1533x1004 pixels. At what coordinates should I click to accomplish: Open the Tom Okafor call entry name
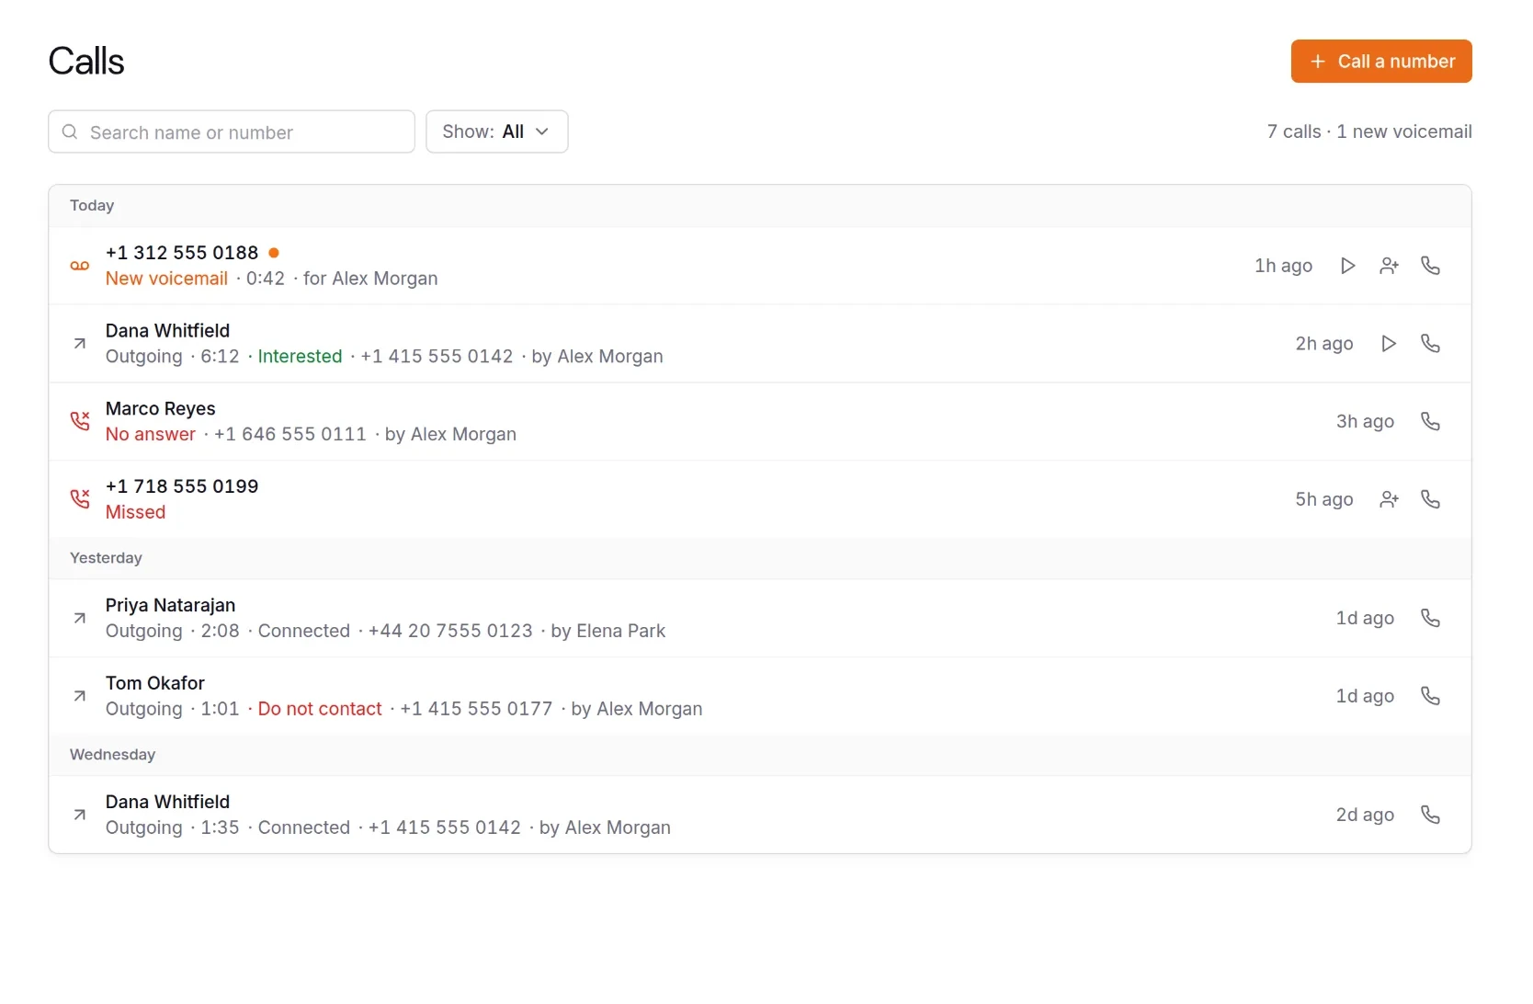(x=155, y=683)
